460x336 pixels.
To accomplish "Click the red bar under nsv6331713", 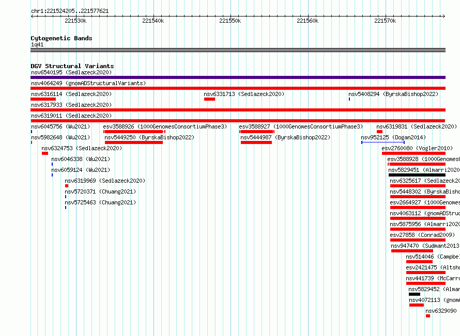I will [x=209, y=99].
